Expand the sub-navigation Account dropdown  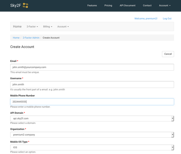point(63,27)
